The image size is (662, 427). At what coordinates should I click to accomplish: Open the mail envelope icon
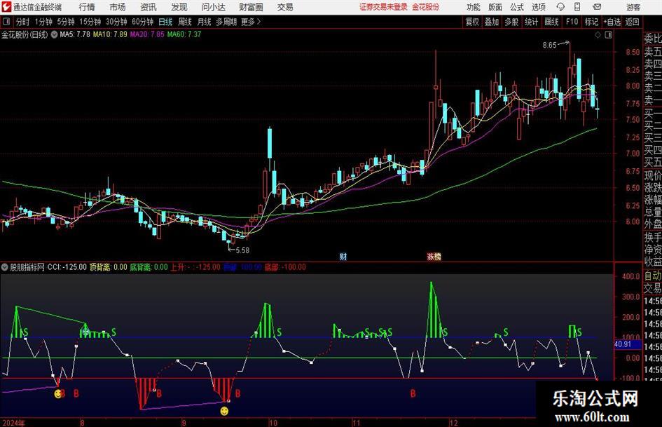click(x=597, y=7)
